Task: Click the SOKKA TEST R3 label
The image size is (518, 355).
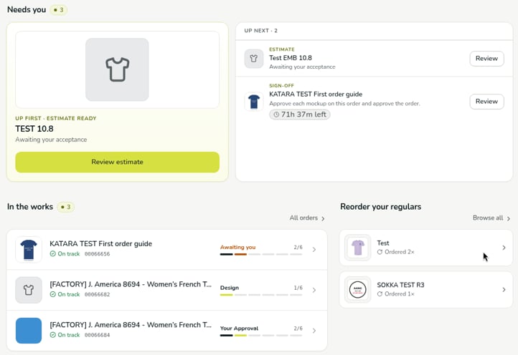Action: [x=401, y=285]
